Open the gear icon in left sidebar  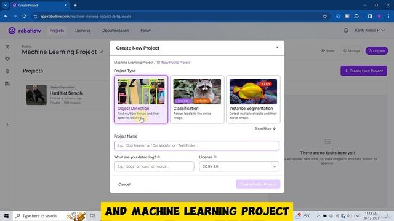click(7, 71)
